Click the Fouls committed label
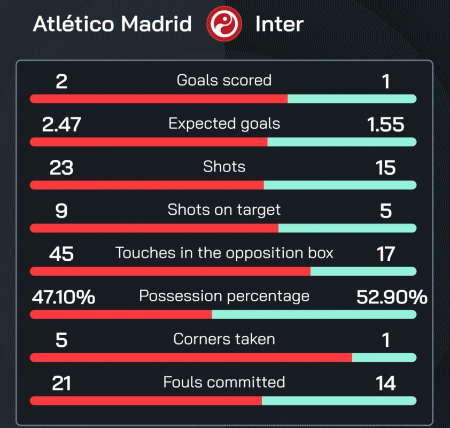This screenshot has height=428, width=450. point(224,382)
